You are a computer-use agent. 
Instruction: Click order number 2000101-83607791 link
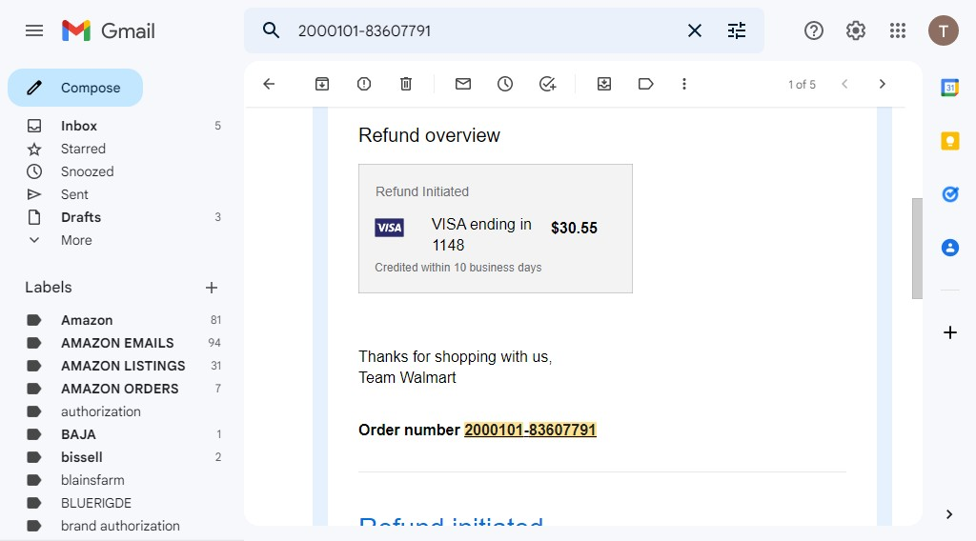530,430
